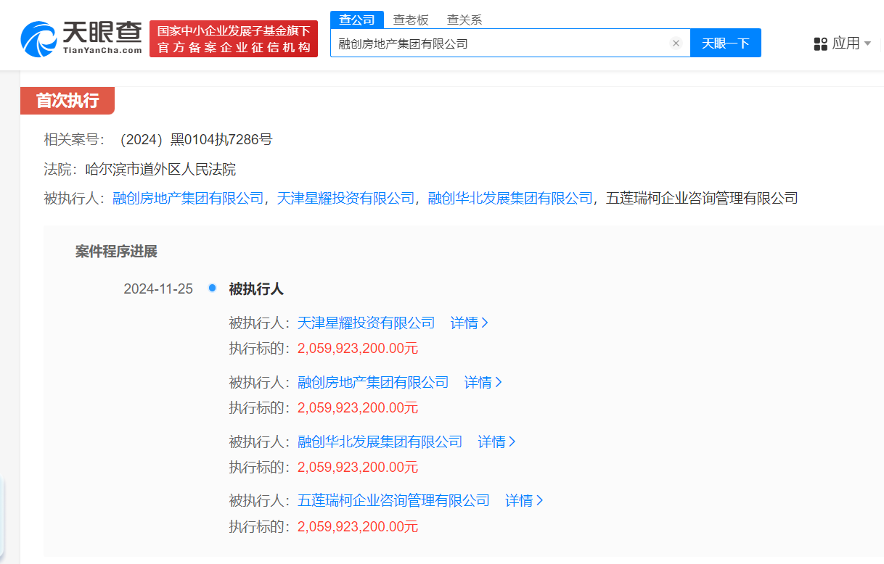Click the court name 哈尔滨市道外区人民法院
Screen dimensions: 884x564
(160, 170)
